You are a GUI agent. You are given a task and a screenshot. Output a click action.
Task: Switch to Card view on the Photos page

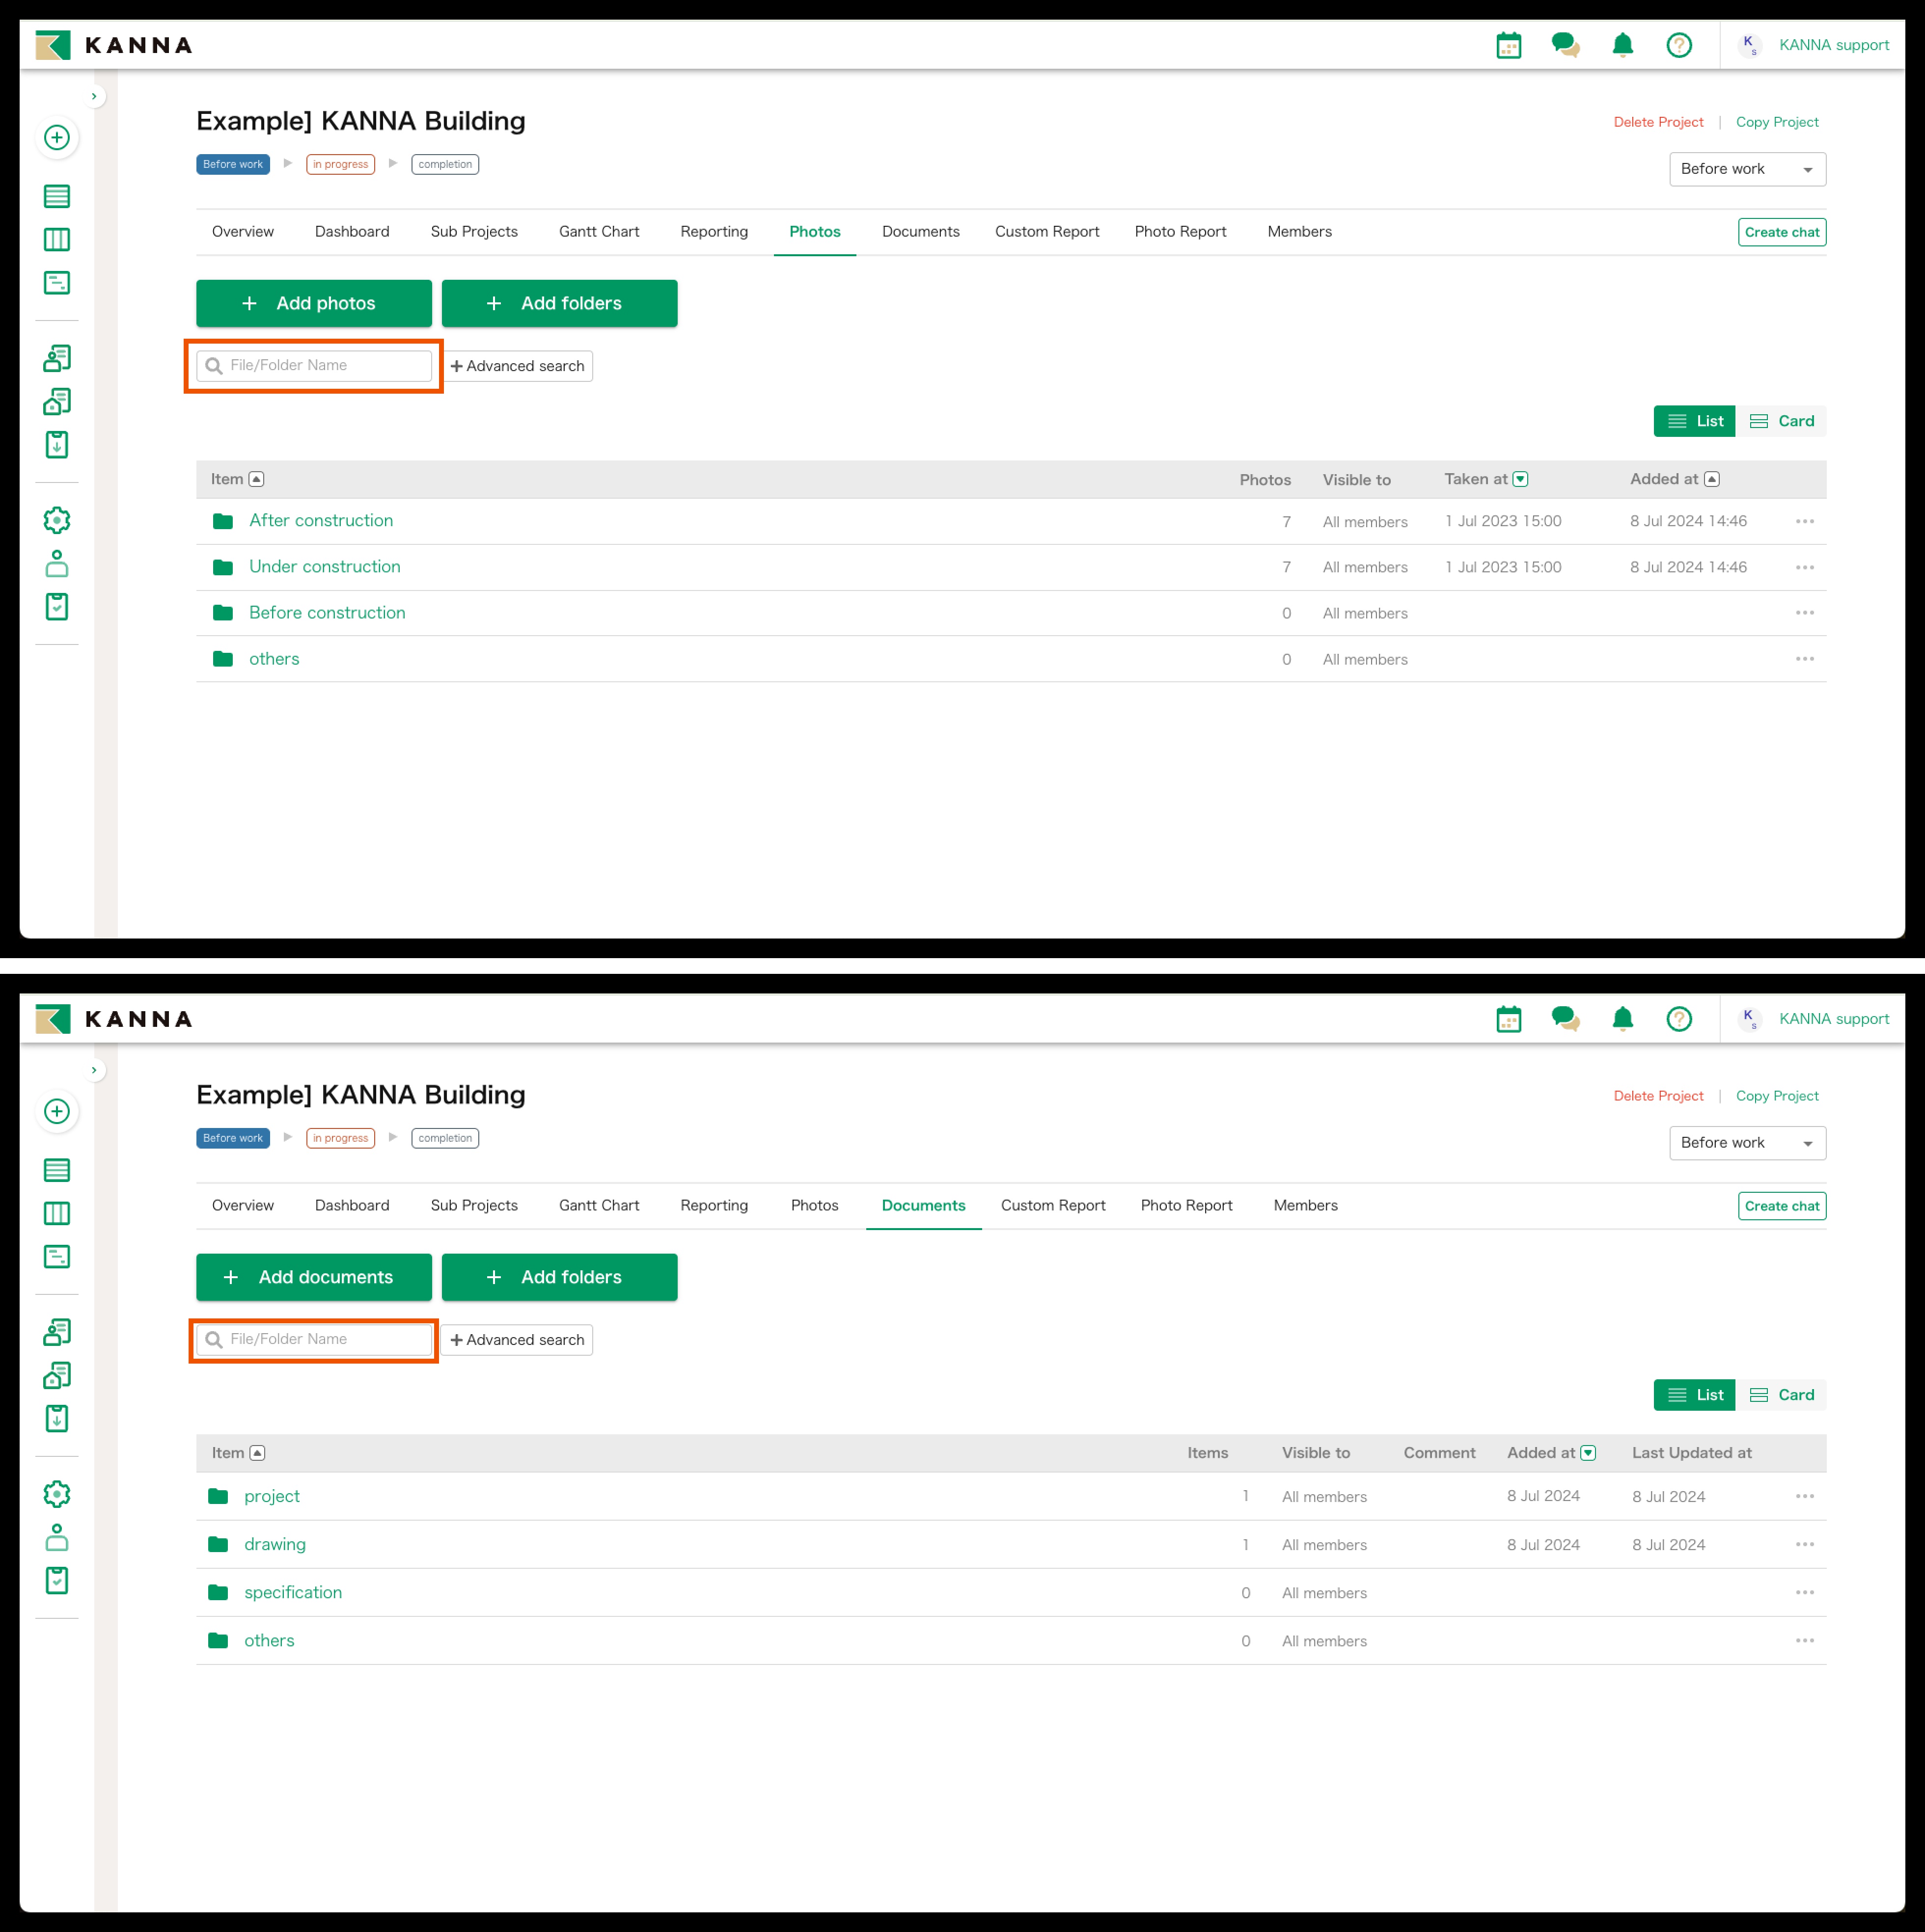[1781, 421]
